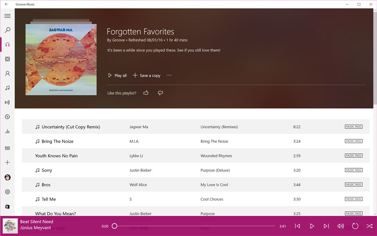
Task: Open album Purpose (Deluxe)
Action: point(215,170)
